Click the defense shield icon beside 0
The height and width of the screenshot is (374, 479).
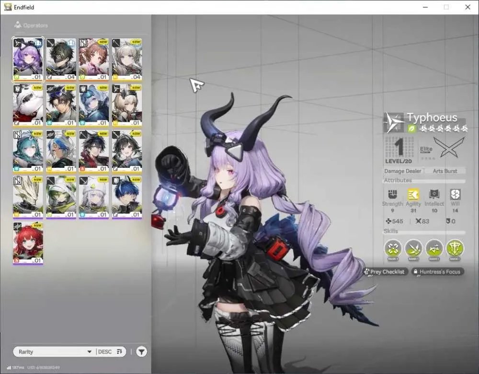tap(448, 221)
